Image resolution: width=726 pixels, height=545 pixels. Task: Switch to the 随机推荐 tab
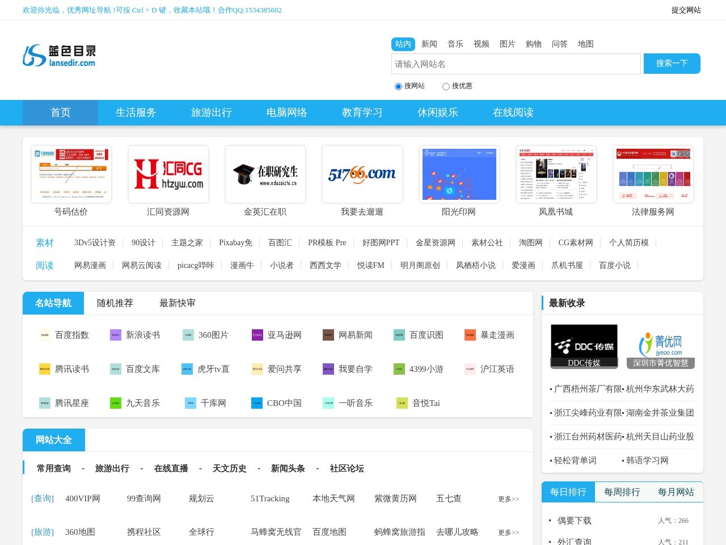pos(115,303)
